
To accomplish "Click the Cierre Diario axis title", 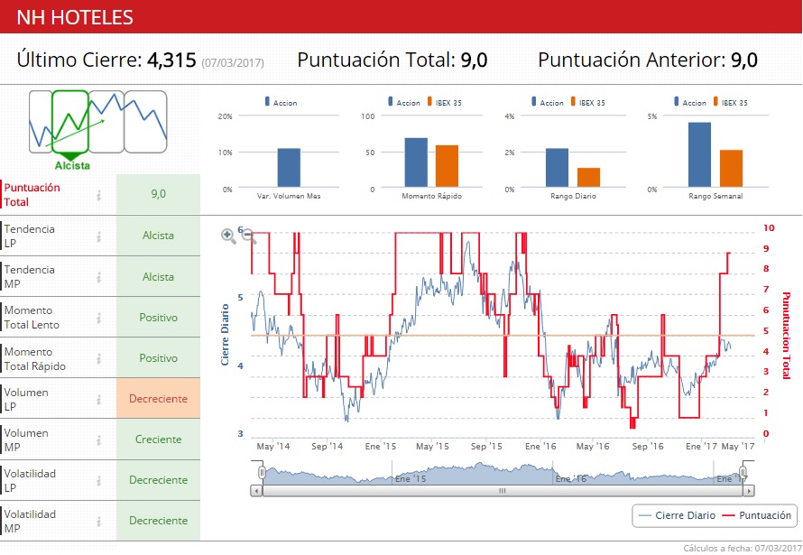I will (x=225, y=335).
